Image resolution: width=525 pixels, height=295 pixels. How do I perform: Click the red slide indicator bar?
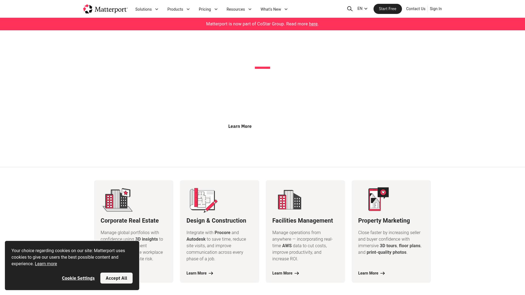[262, 68]
